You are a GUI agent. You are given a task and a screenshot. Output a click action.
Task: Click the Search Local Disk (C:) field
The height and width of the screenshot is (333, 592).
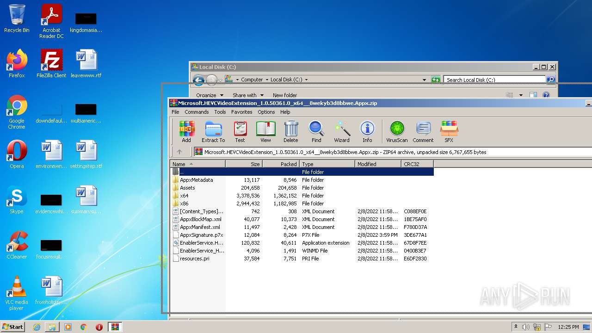[x=495, y=80]
